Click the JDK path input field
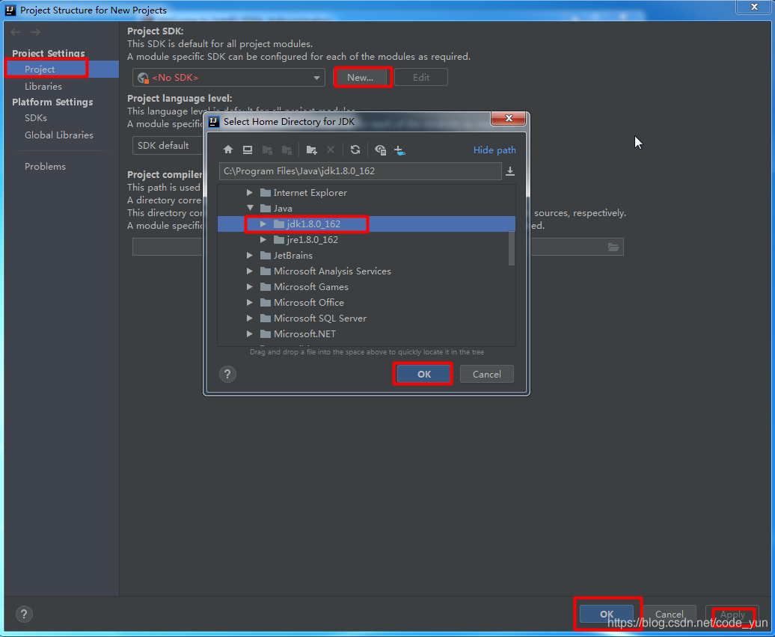775x637 pixels. point(361,171)
